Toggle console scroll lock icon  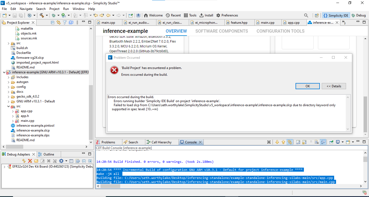[304, 142]
